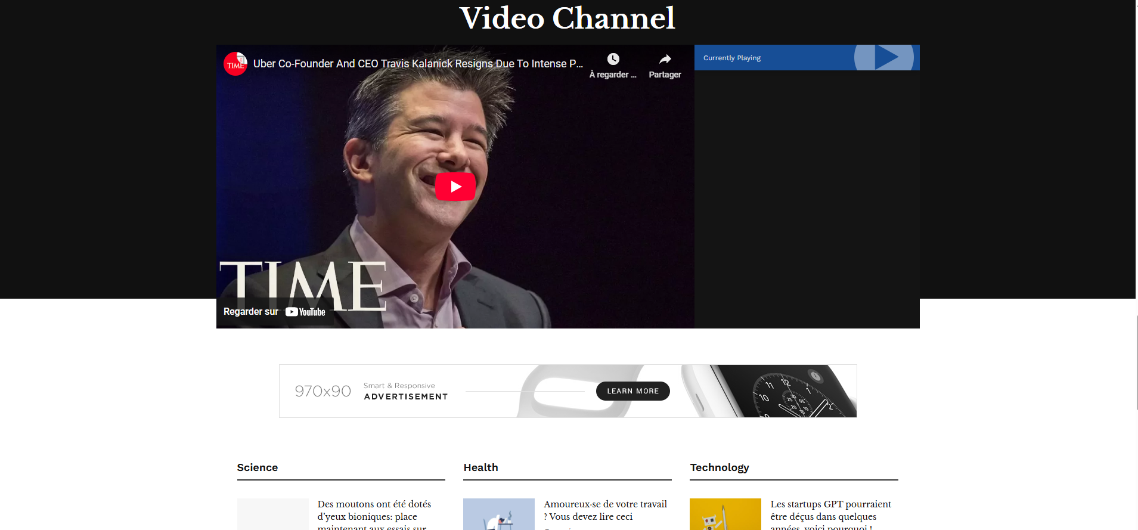Play the Uber CEO video
1138x530 pixels.
point(455,187)
